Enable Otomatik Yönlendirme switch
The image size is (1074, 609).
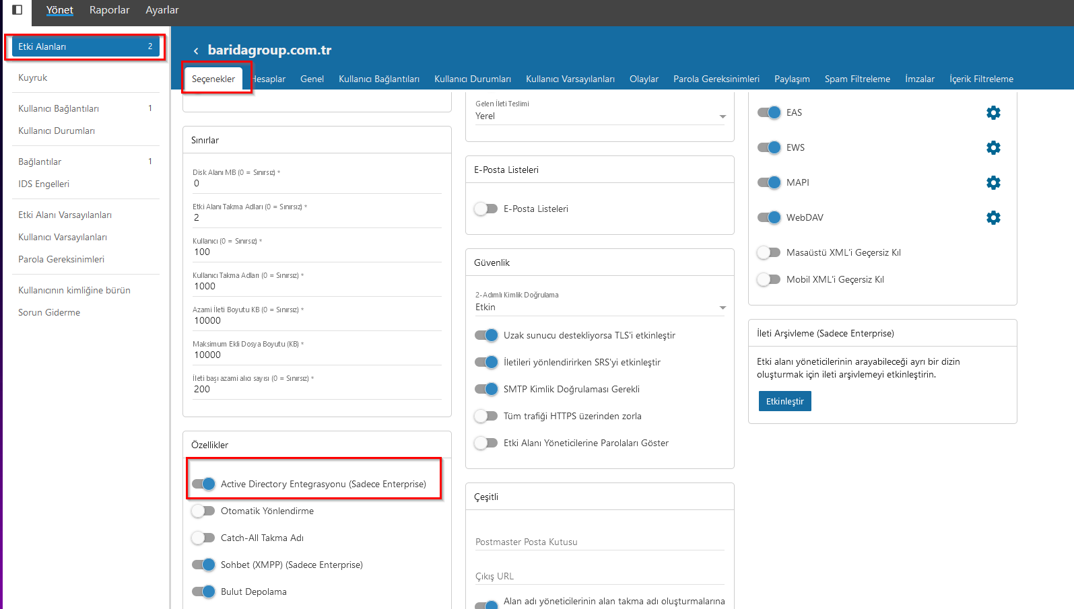203,511
